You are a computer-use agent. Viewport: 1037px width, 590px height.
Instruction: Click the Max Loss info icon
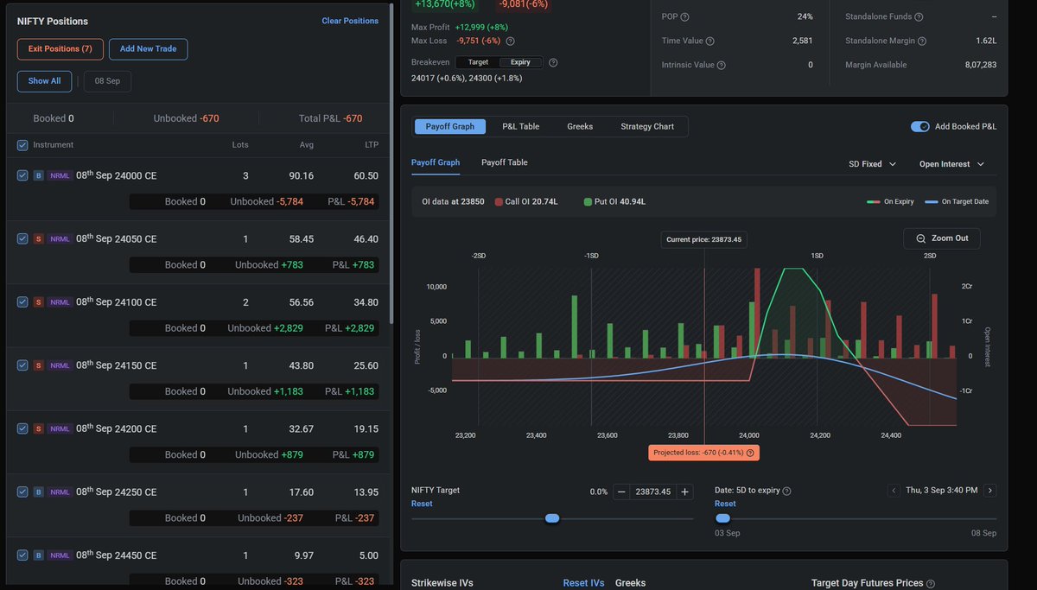coord(510,41)
